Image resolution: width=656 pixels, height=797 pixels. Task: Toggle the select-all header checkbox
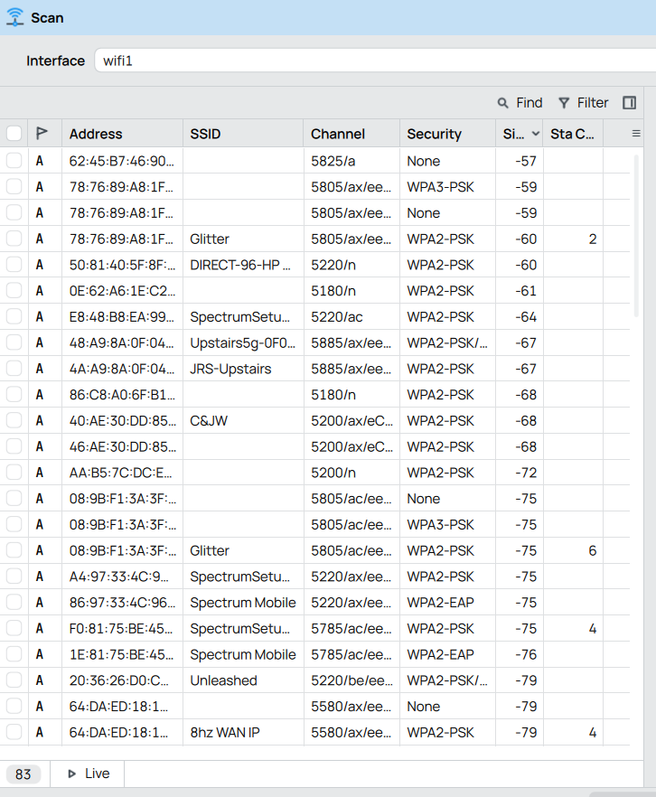tap(14, 134)
